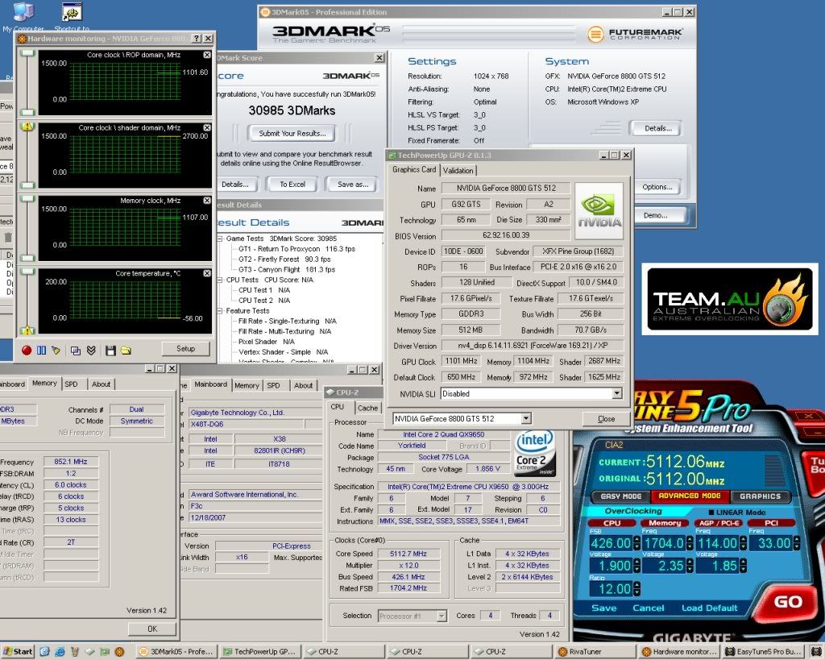825x660 pixels.
Task: Click the warning icon beside shader domain graph
Action: click(27, 127)
